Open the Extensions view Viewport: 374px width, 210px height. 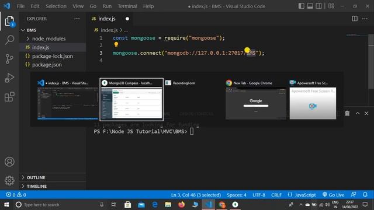(x=9, y=97)
